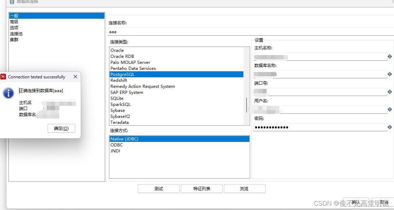Click the red Kettle icon on the popup title
This screenshot has width=394, height=210.
coord(3,77)
